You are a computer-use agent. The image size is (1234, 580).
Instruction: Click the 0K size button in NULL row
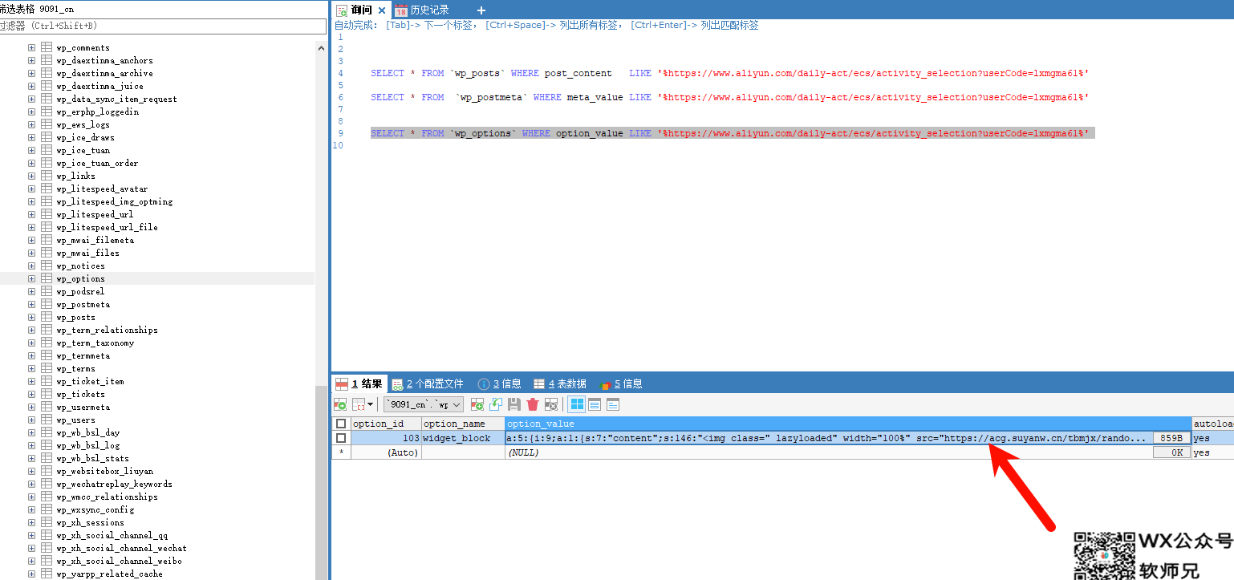[x=1171, y=452]
